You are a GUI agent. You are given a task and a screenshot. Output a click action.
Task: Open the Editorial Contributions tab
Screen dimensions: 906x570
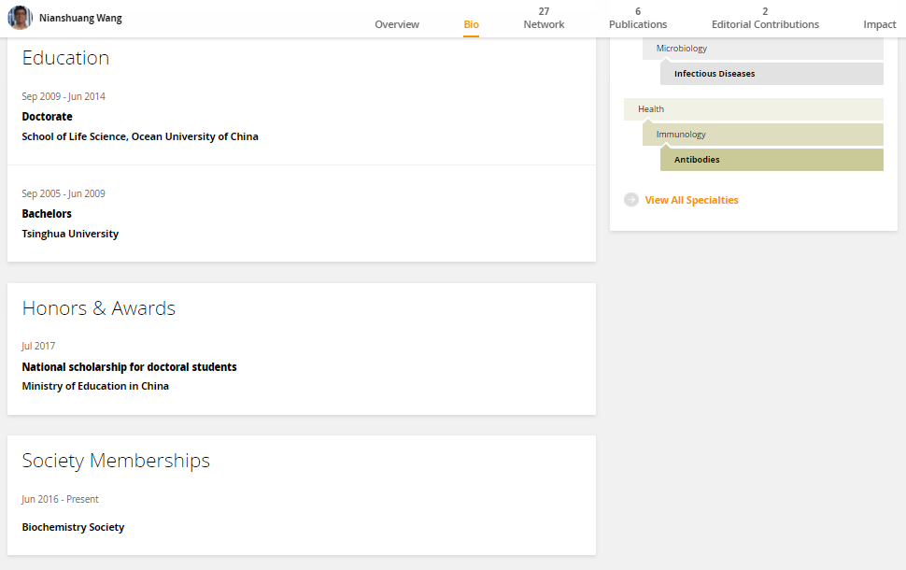[765, 18]
